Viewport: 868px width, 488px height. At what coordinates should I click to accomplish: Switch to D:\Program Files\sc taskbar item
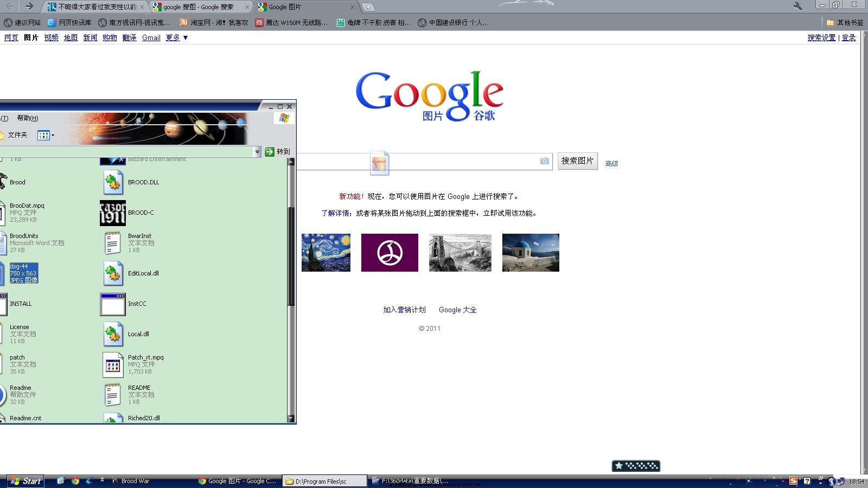click(324, 481)
